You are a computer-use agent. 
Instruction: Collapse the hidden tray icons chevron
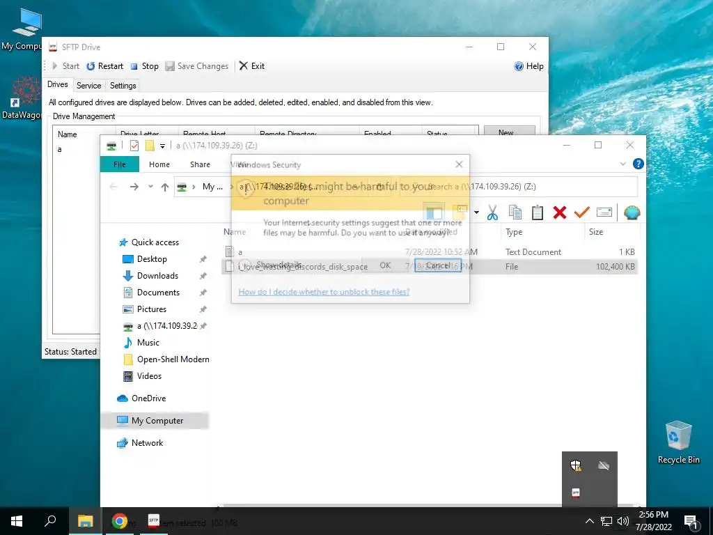coord(589,521)
